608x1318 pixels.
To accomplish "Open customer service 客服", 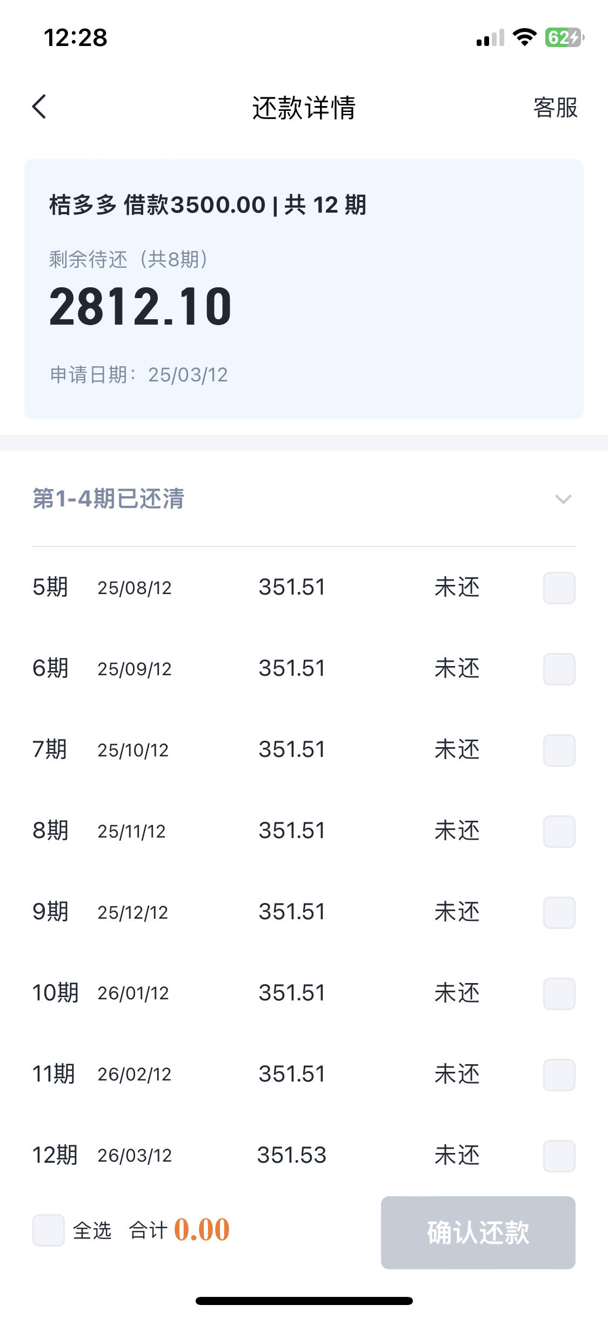I will pos(555,107).
